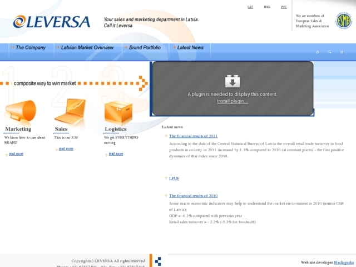Read more under Logistics
Image resolution: width=356 pixels, height=267 pixels.
116,154
